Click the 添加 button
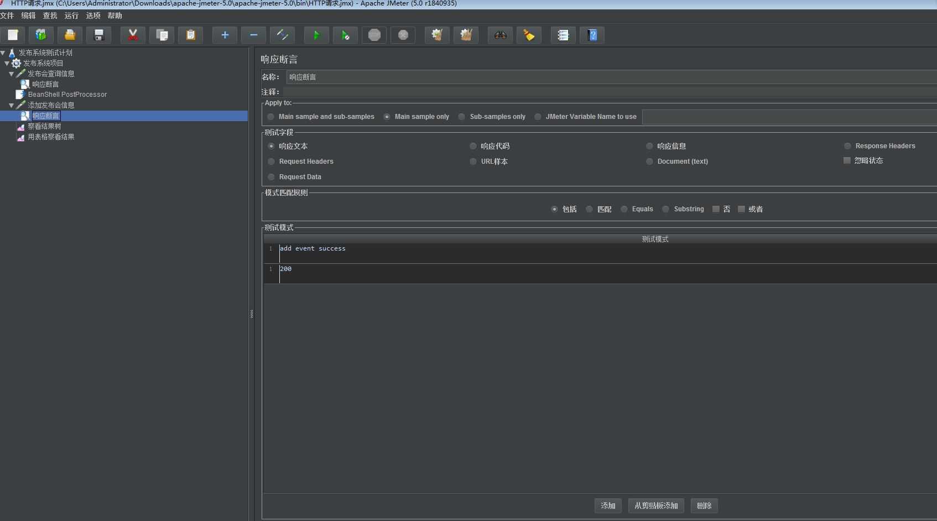 (608, 506)
